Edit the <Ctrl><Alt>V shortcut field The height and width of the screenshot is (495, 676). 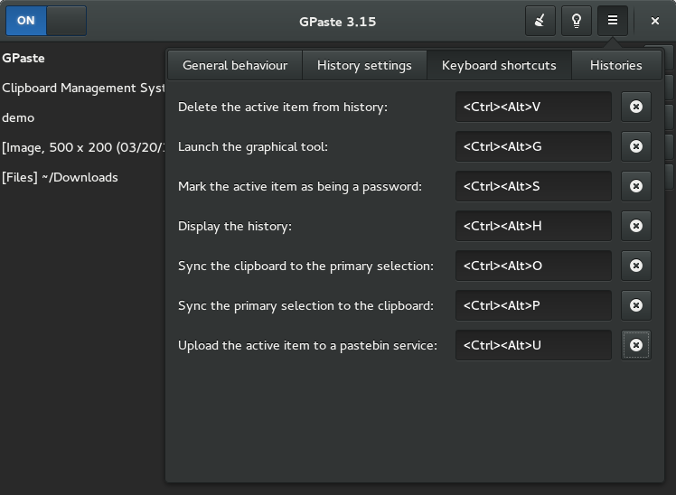tap(533, 107)
